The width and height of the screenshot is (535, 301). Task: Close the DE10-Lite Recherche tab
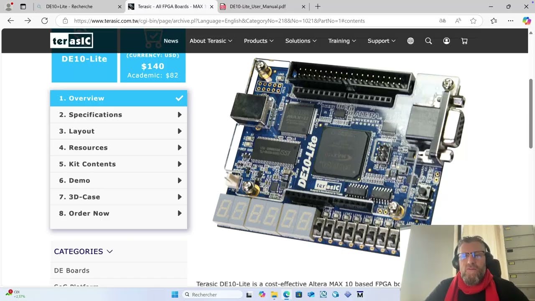(x=120, y=7)
